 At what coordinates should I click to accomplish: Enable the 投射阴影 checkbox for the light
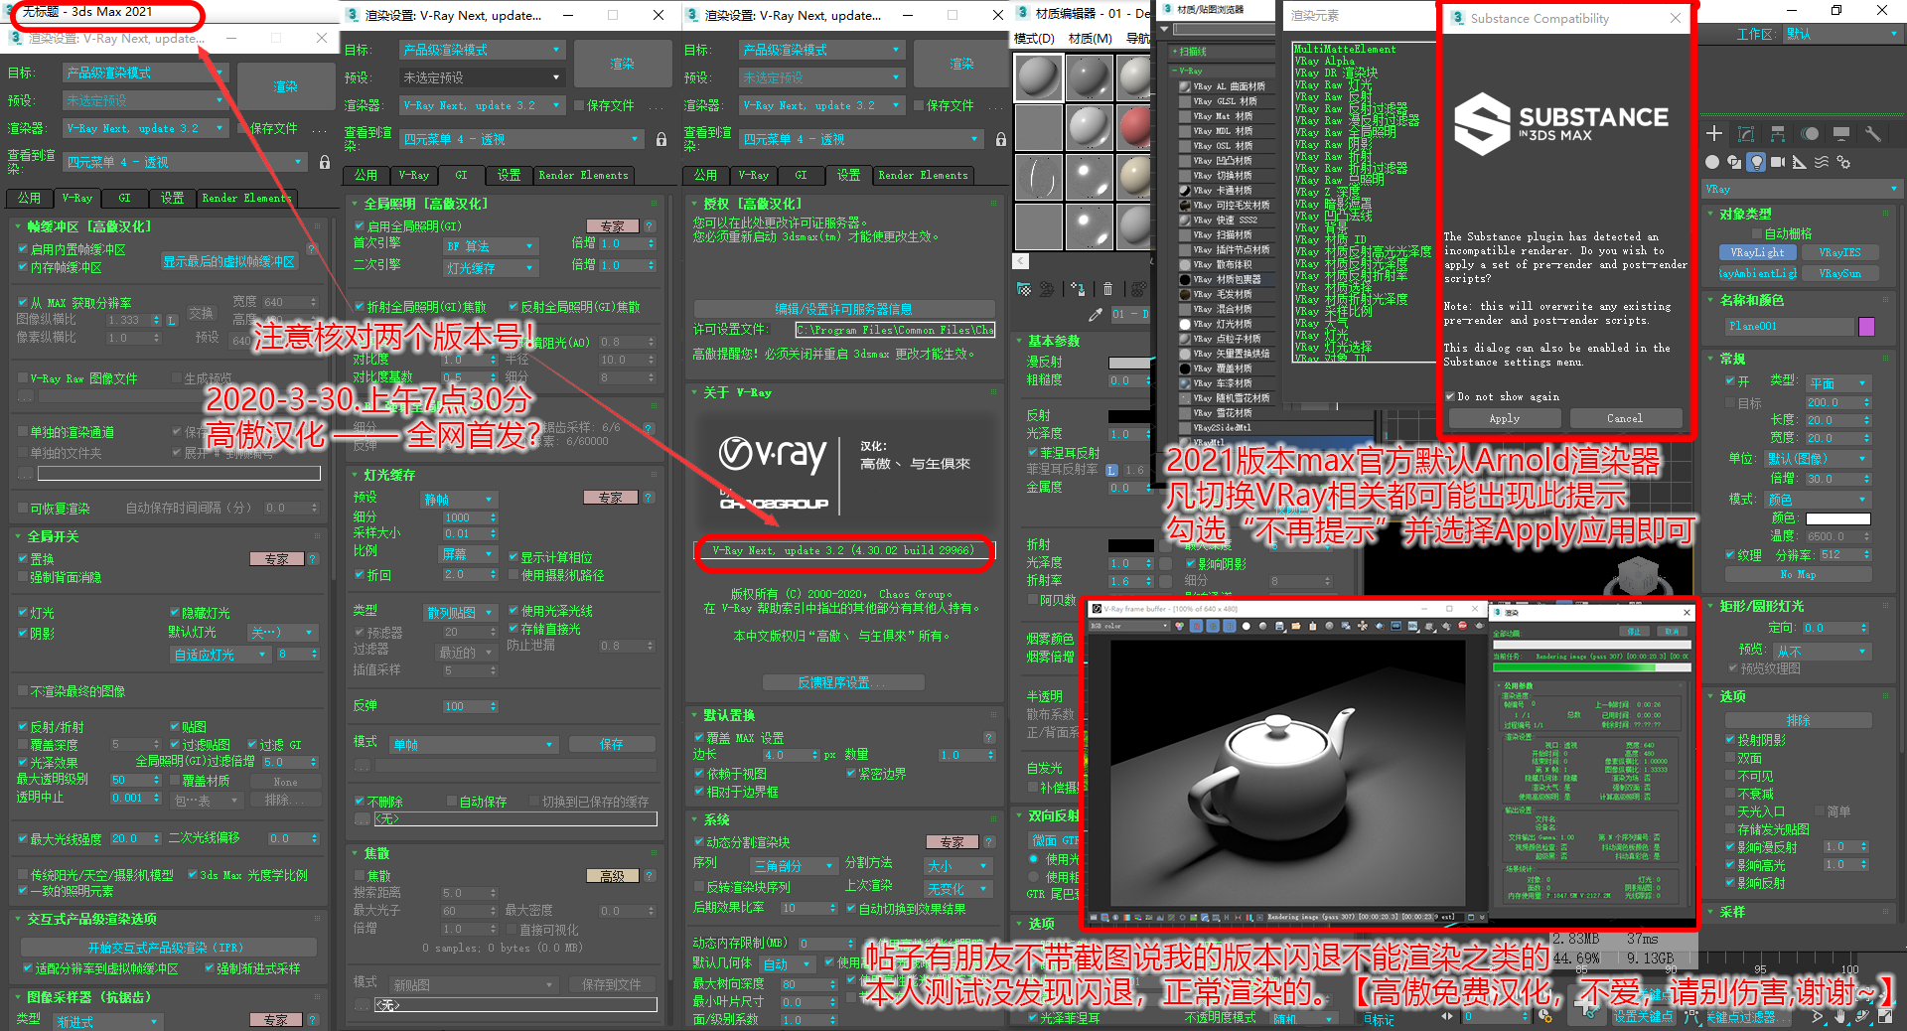click(x=1732, y=738)
